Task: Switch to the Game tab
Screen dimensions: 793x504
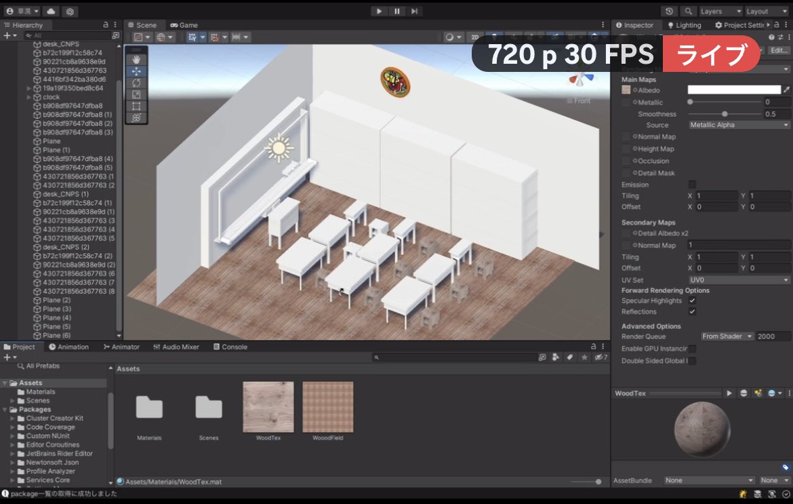Action: 184,25
